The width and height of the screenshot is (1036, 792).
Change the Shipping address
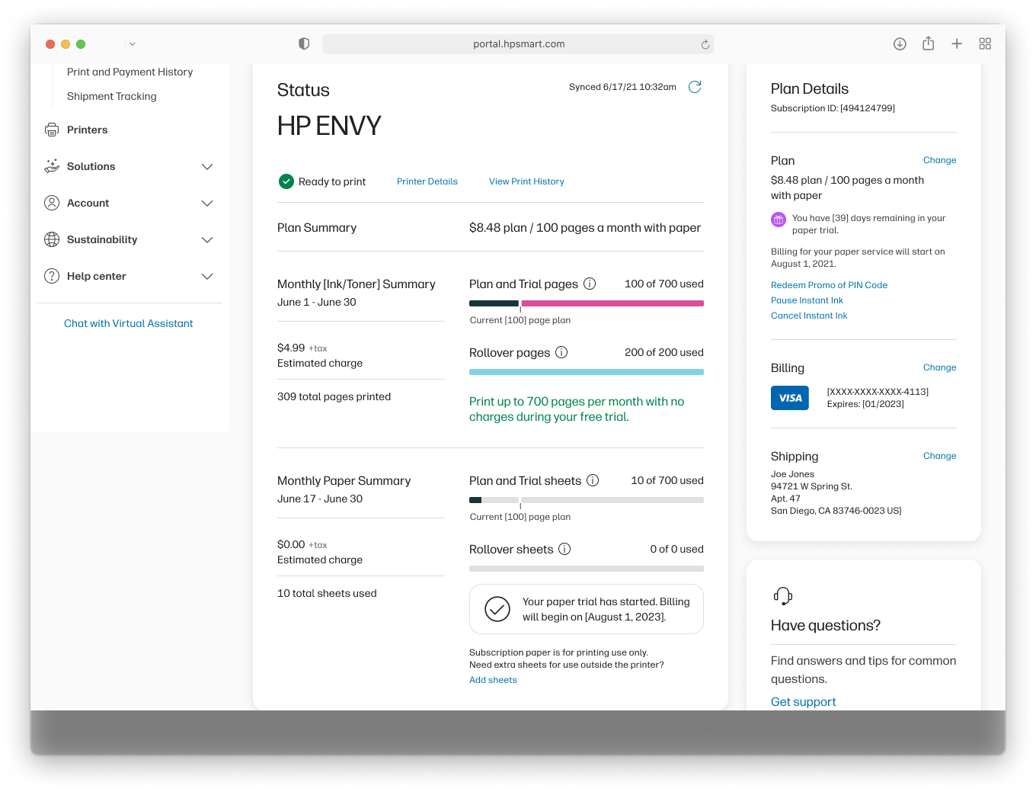pyautogui.click(x=939, y=456)
